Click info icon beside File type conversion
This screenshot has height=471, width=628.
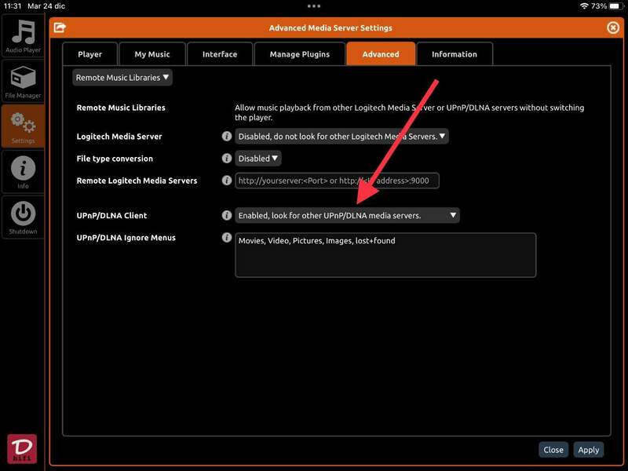(227, 159)
